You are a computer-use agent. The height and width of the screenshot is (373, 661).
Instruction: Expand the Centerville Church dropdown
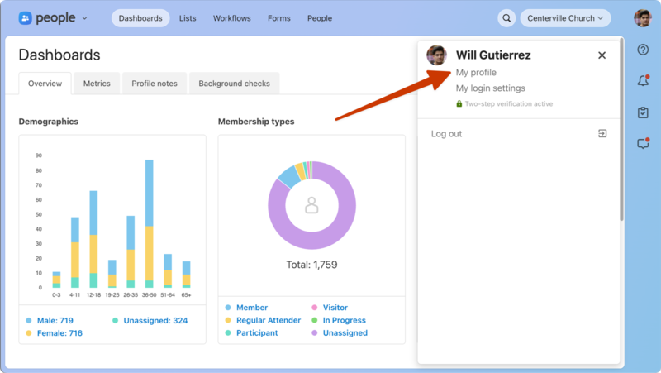[x=564, y=18]
